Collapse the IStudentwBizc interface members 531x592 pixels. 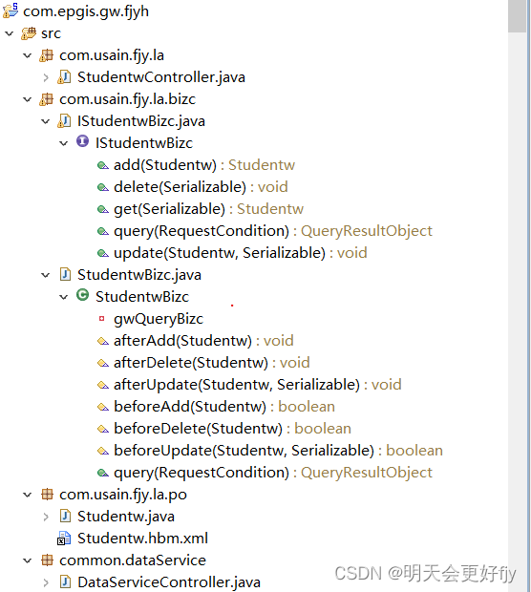tap(63, 143)
